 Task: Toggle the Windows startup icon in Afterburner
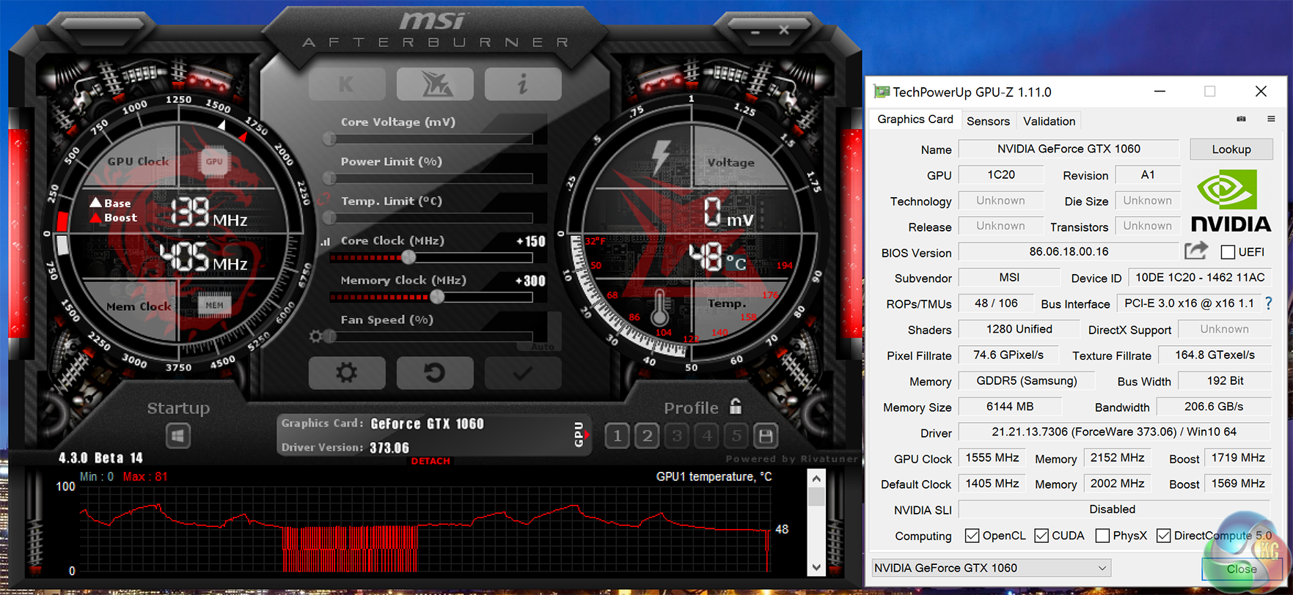[x=177, y=436]
